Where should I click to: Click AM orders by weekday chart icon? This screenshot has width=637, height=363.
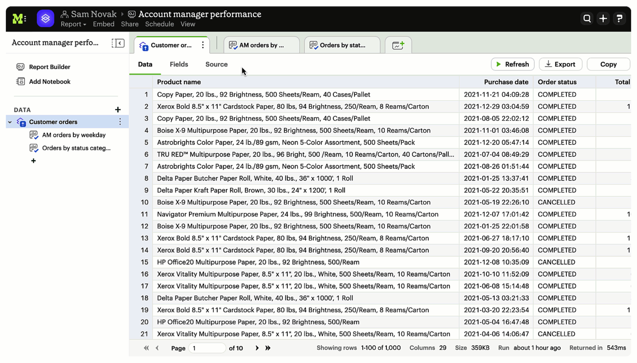click(34, 135)
